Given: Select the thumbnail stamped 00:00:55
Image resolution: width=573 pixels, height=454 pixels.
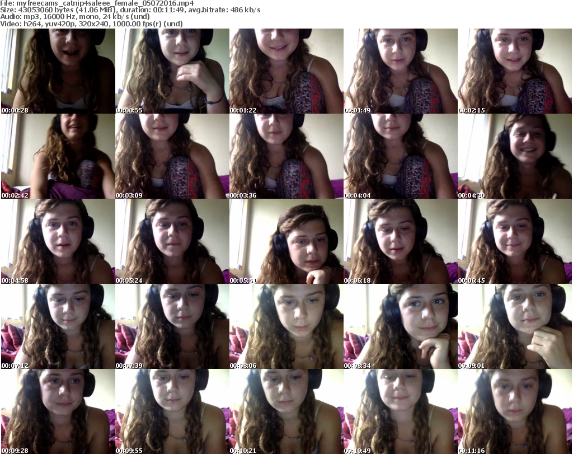Looking at the screenshot, I should 172,71.
